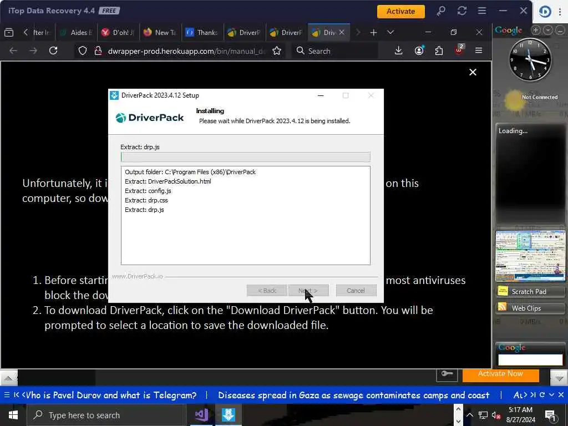The width and height of the screenshot is (568, 426).
Task: Open the Scratch Pad gadget
Action: click(530, 292)
